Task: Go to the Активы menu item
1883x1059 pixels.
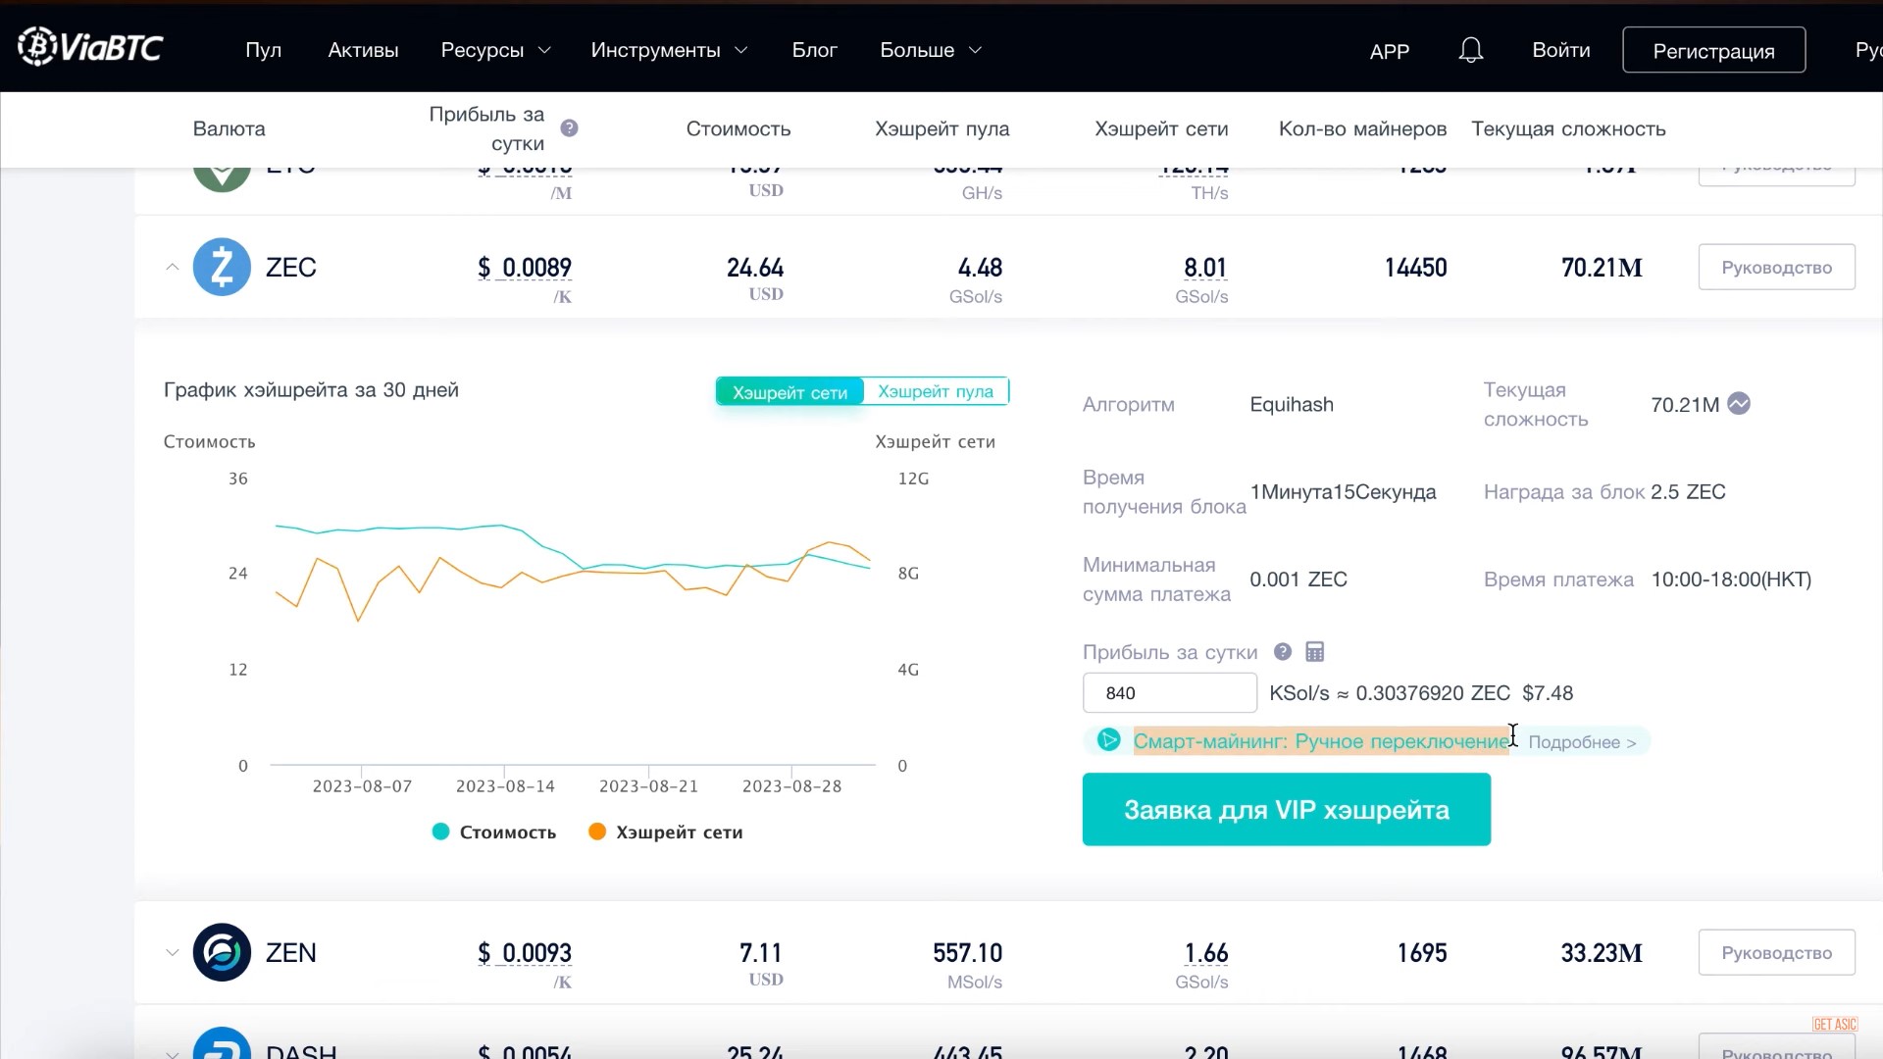Action: click(363, 50)
